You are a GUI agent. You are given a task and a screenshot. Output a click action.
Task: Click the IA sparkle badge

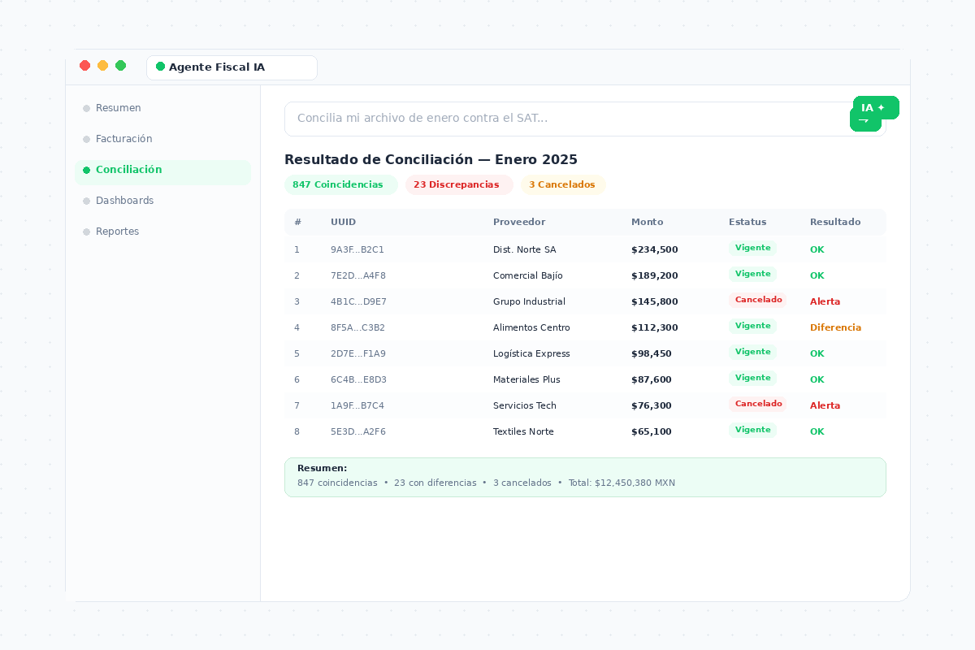(x=876, y=107)
